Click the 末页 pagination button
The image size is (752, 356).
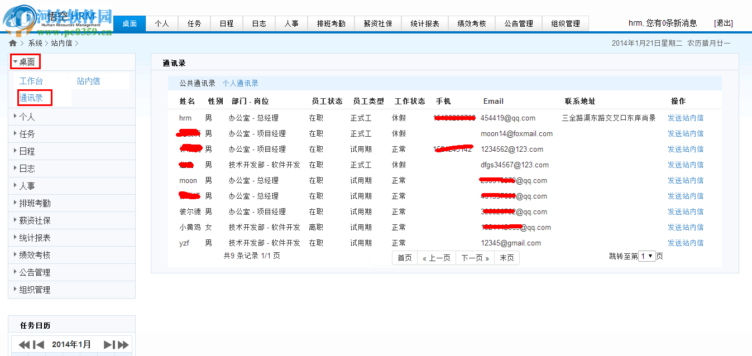coord(506,257)
